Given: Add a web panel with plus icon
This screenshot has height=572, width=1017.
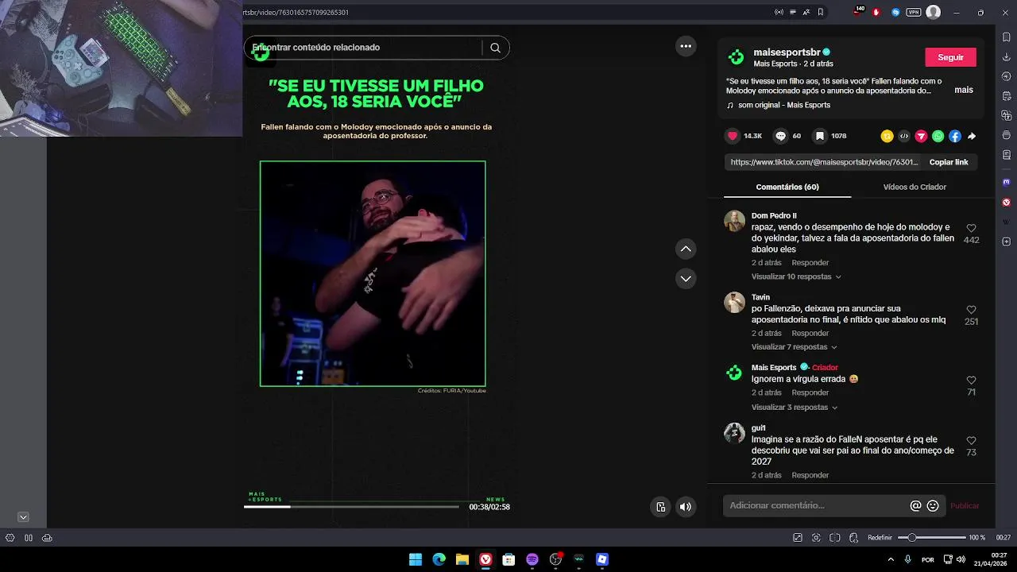Looking at the screenshot, I should point(1007,242).
